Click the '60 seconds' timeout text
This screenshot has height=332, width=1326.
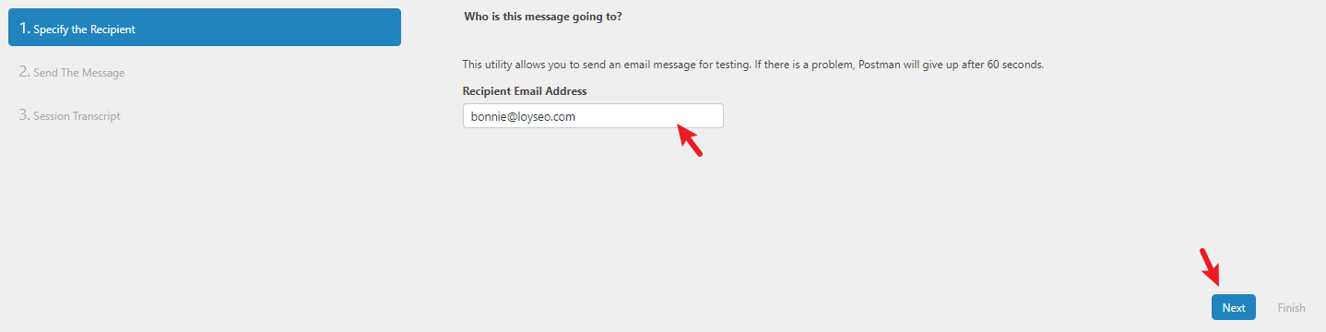pyautogui.click(x=1013, y=65)
